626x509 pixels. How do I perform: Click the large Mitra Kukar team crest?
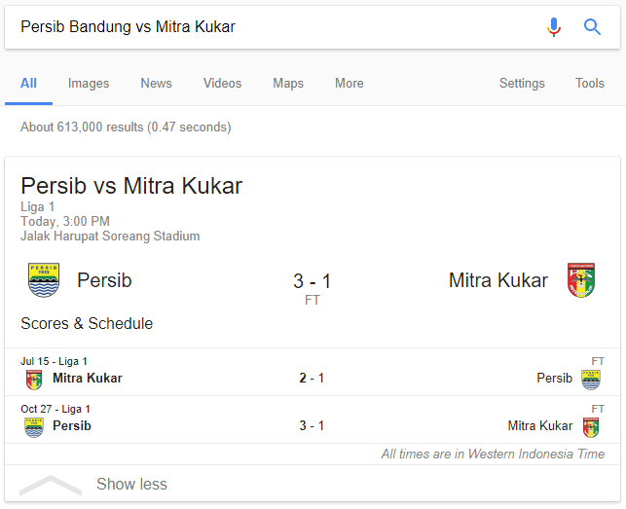tap(581, 280)
